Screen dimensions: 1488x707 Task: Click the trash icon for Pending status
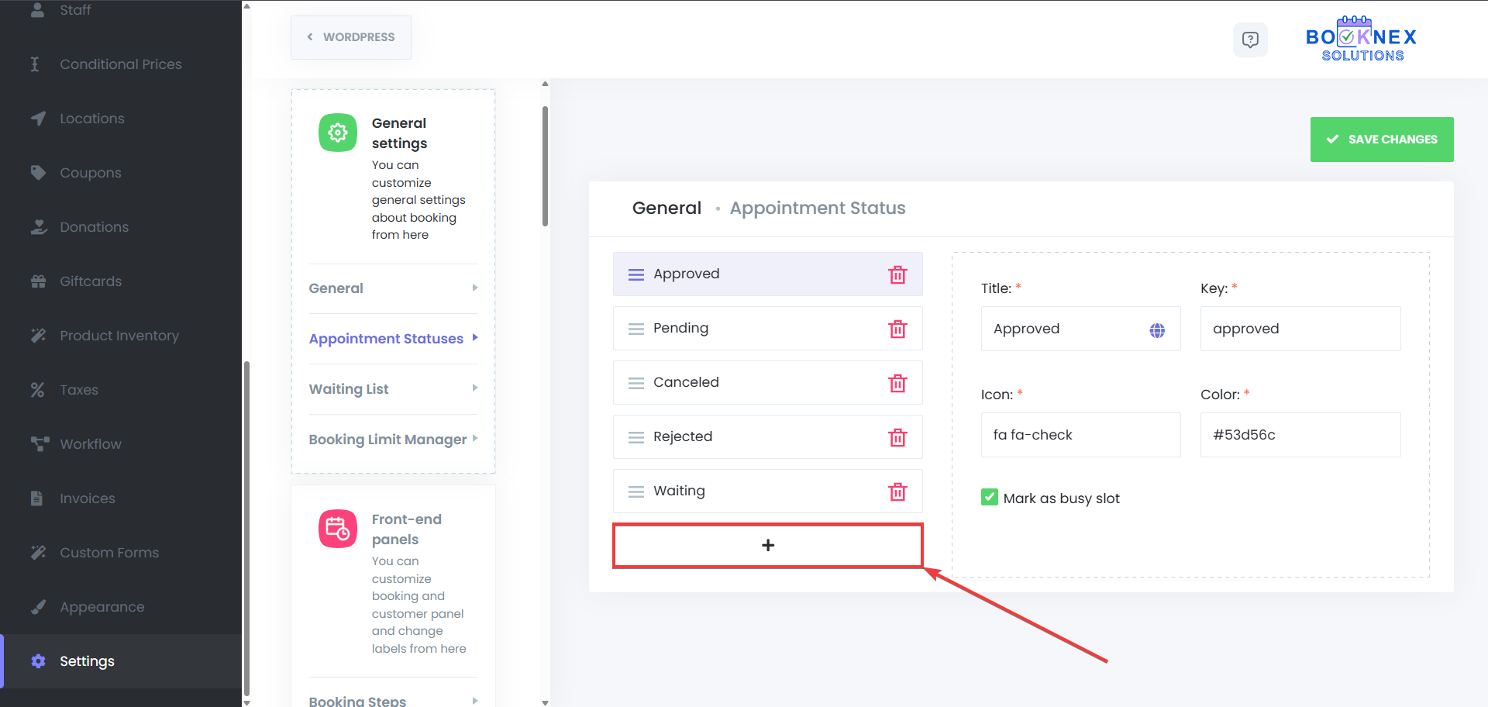[x=897, y=329]
